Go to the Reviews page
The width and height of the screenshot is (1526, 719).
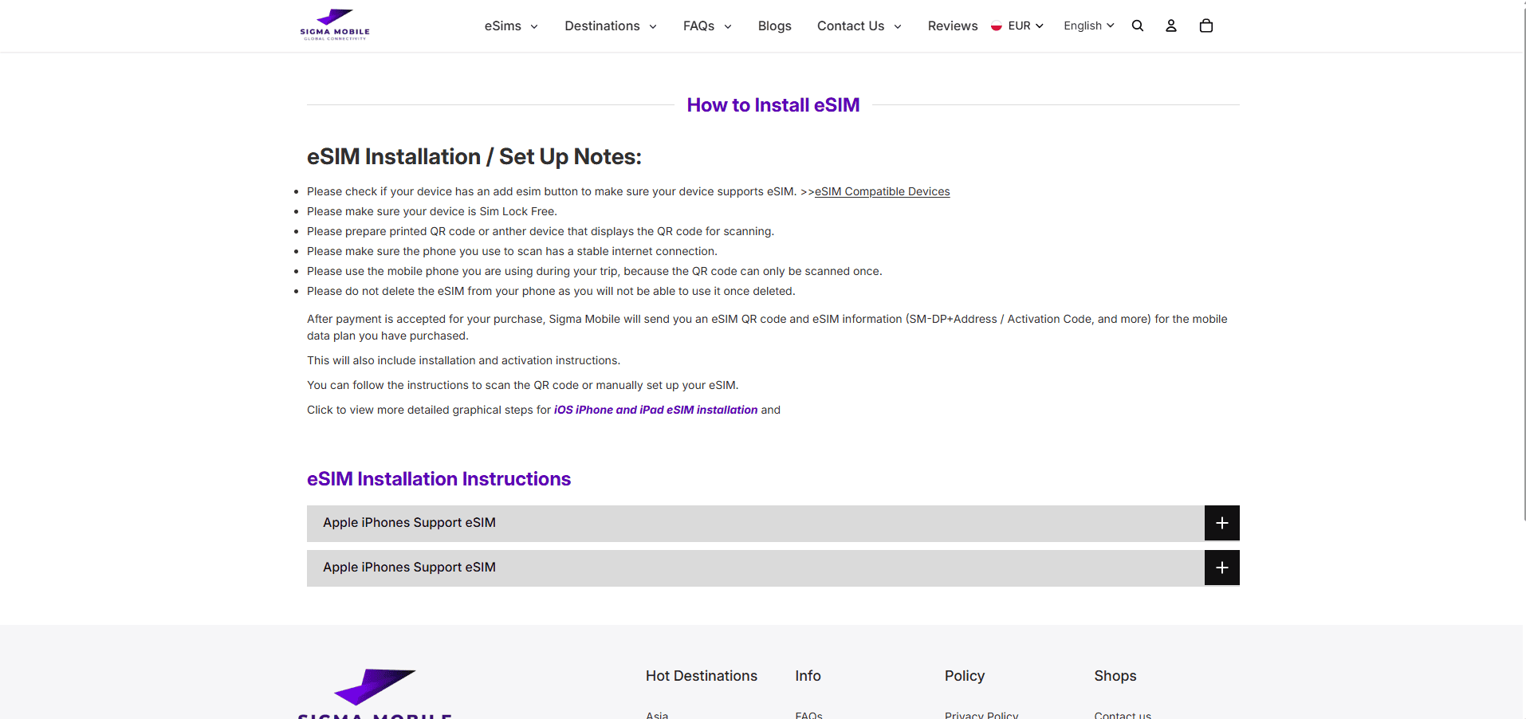click(x=953, y=26)
